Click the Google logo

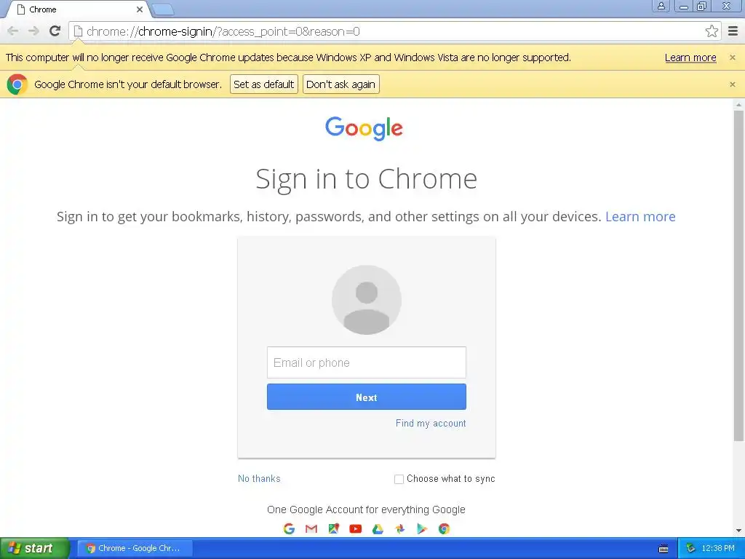[364, 128]
